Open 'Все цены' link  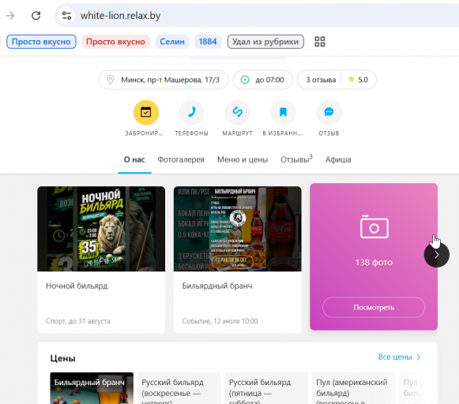click(399, 357)
